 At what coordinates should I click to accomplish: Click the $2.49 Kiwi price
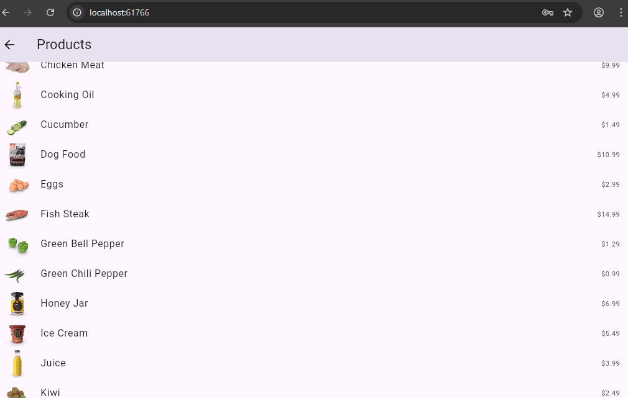(611, 393)
